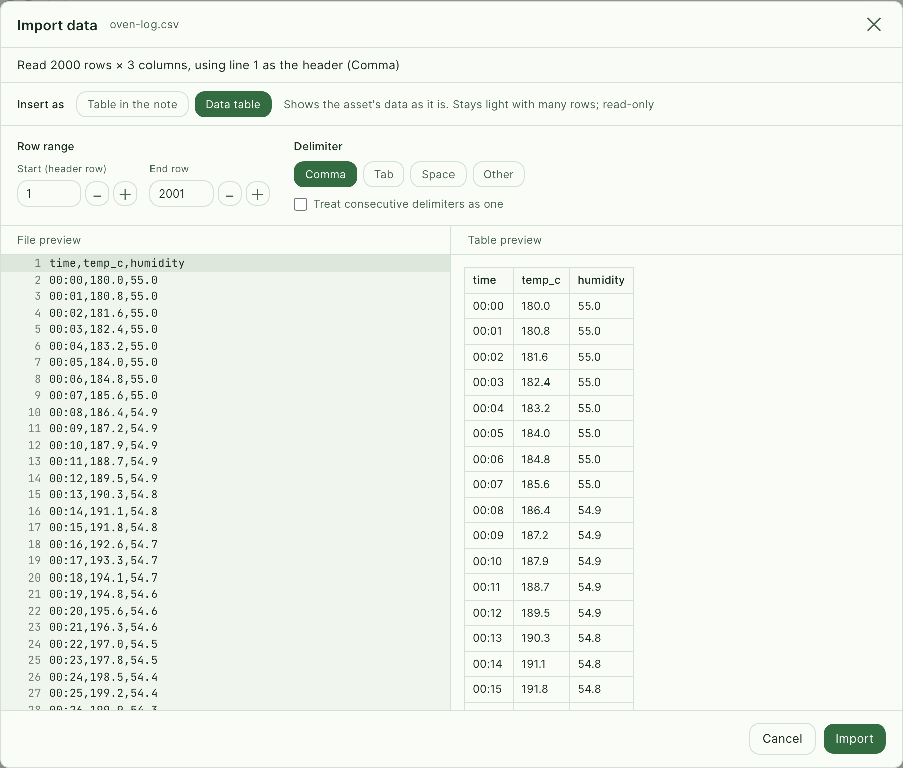Click the oven-log.csv file name

(144, 25)
